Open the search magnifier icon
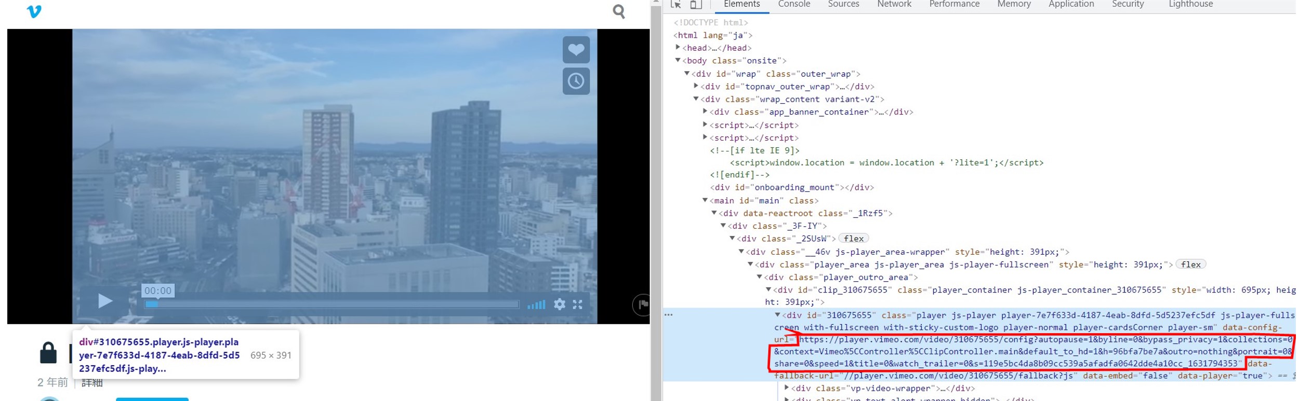 (618, 11)
